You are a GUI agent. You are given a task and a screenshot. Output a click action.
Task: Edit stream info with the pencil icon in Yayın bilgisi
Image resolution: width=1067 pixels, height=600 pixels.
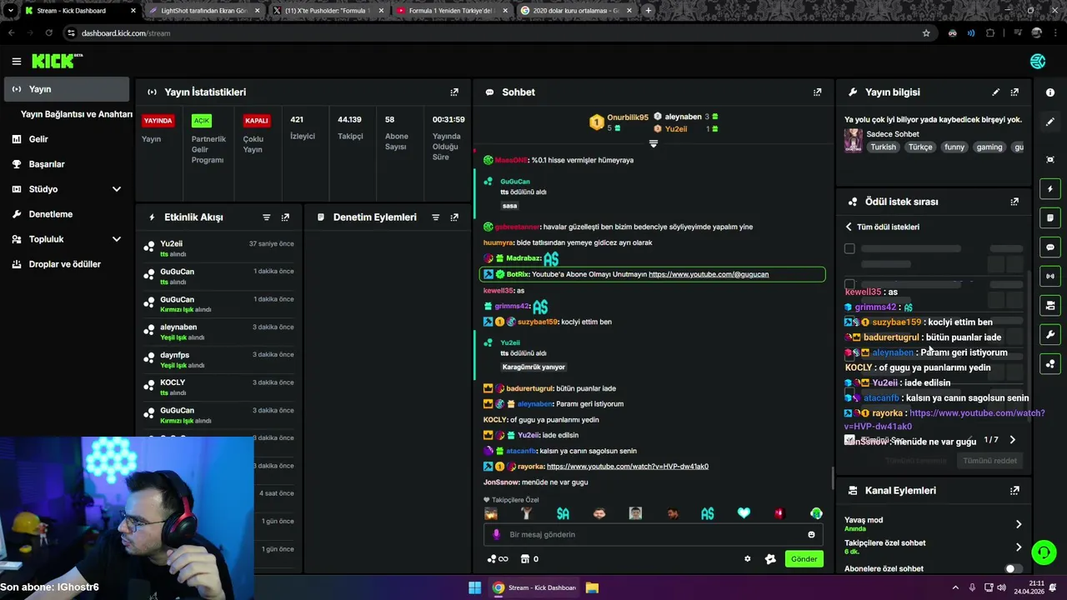point(995,92)
